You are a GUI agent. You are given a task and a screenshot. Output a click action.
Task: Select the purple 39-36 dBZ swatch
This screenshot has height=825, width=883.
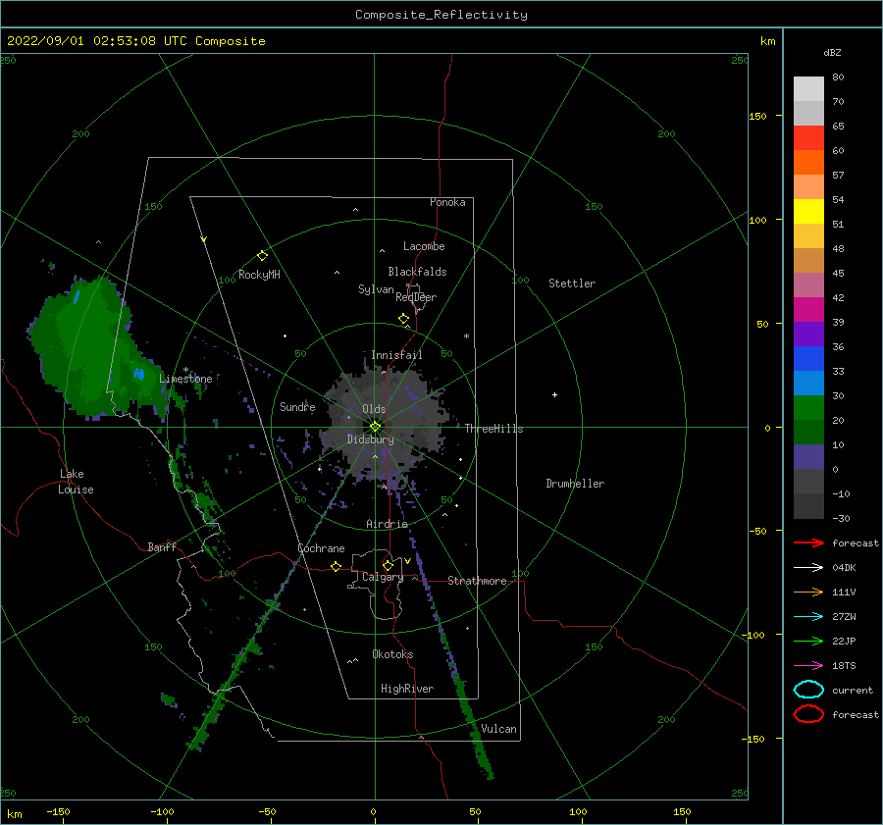tap(808, 335)
